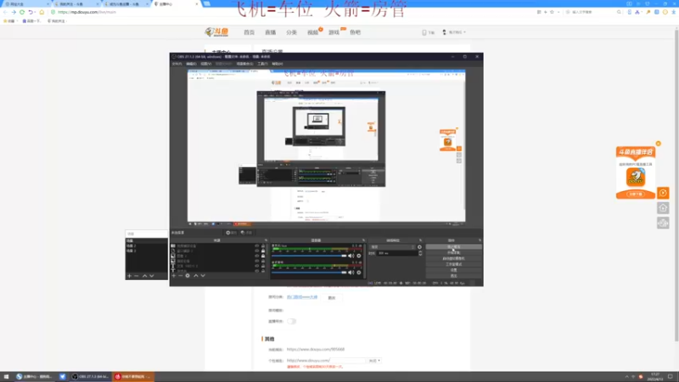Viewport: 679px width, 382px height.
Task: Toggle lock on first source row
Action: 263,246
